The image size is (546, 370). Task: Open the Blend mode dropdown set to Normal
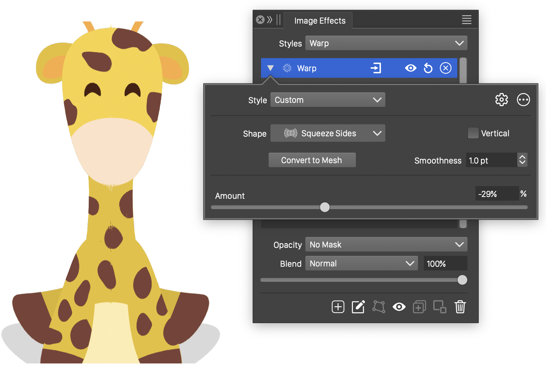(x=361, y=264)
